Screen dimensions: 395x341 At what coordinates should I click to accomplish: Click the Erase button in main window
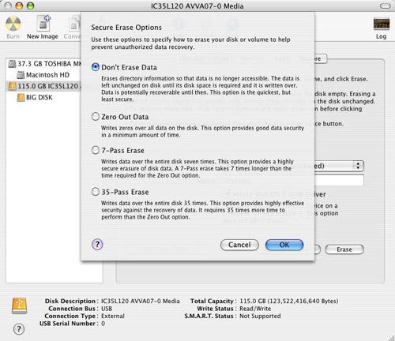tap(344, 249)
